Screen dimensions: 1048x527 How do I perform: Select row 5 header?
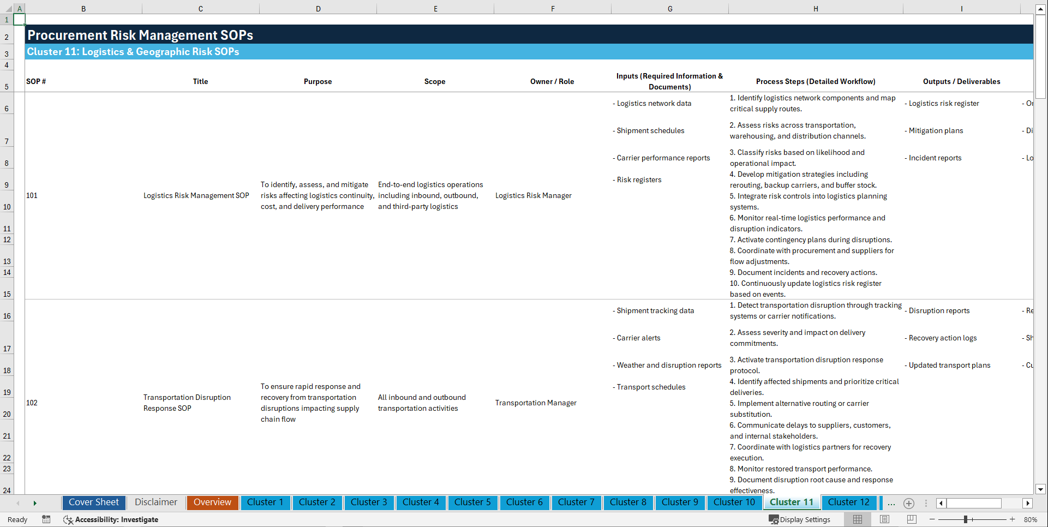pos(7,81)
